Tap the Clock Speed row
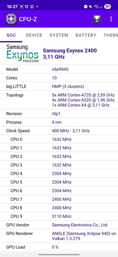 59,131
